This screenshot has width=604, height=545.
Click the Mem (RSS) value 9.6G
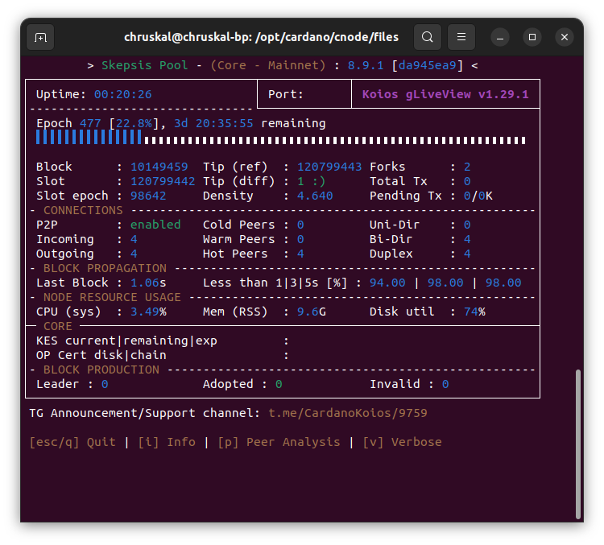[311, 312]
